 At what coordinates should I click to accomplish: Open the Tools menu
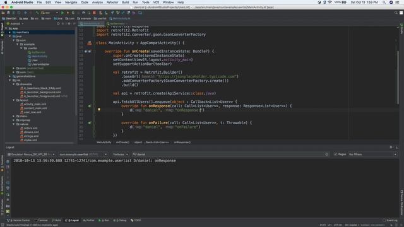(x=146, y=3)
